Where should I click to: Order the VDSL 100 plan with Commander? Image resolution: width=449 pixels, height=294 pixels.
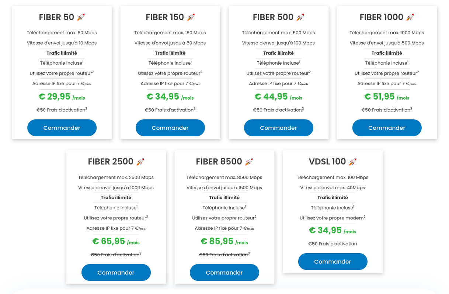tap(333, 262)
